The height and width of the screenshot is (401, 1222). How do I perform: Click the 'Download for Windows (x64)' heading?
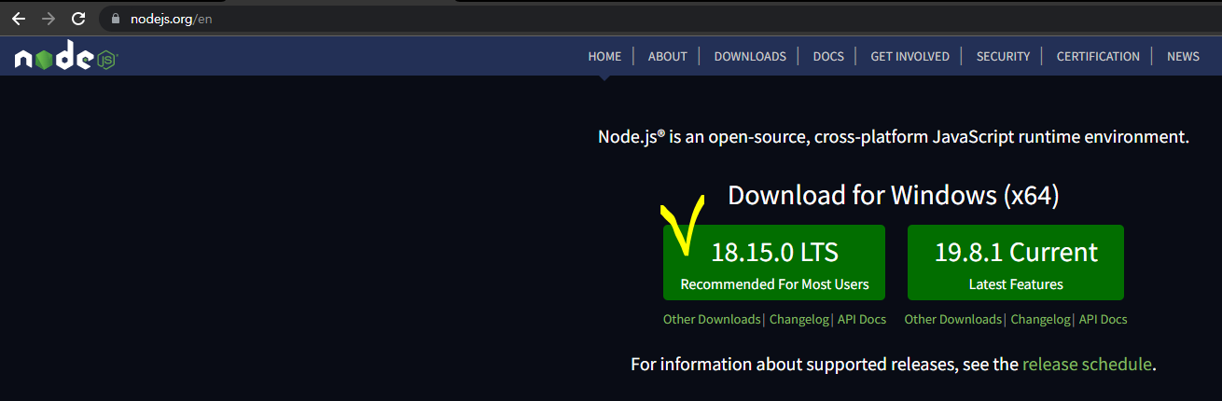(894, 195)
